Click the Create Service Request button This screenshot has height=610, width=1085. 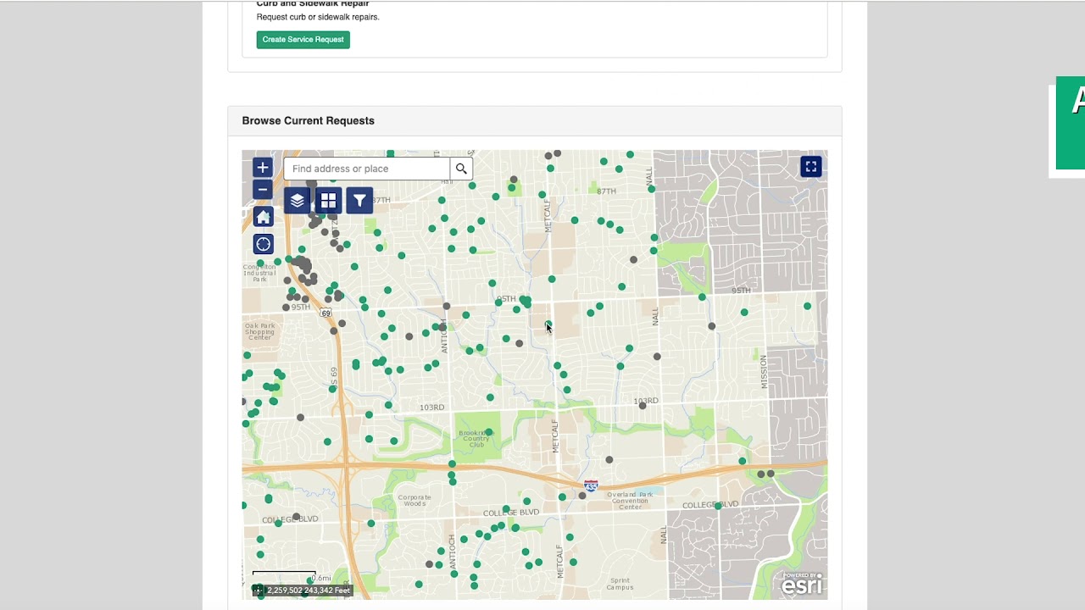[303, 40]
